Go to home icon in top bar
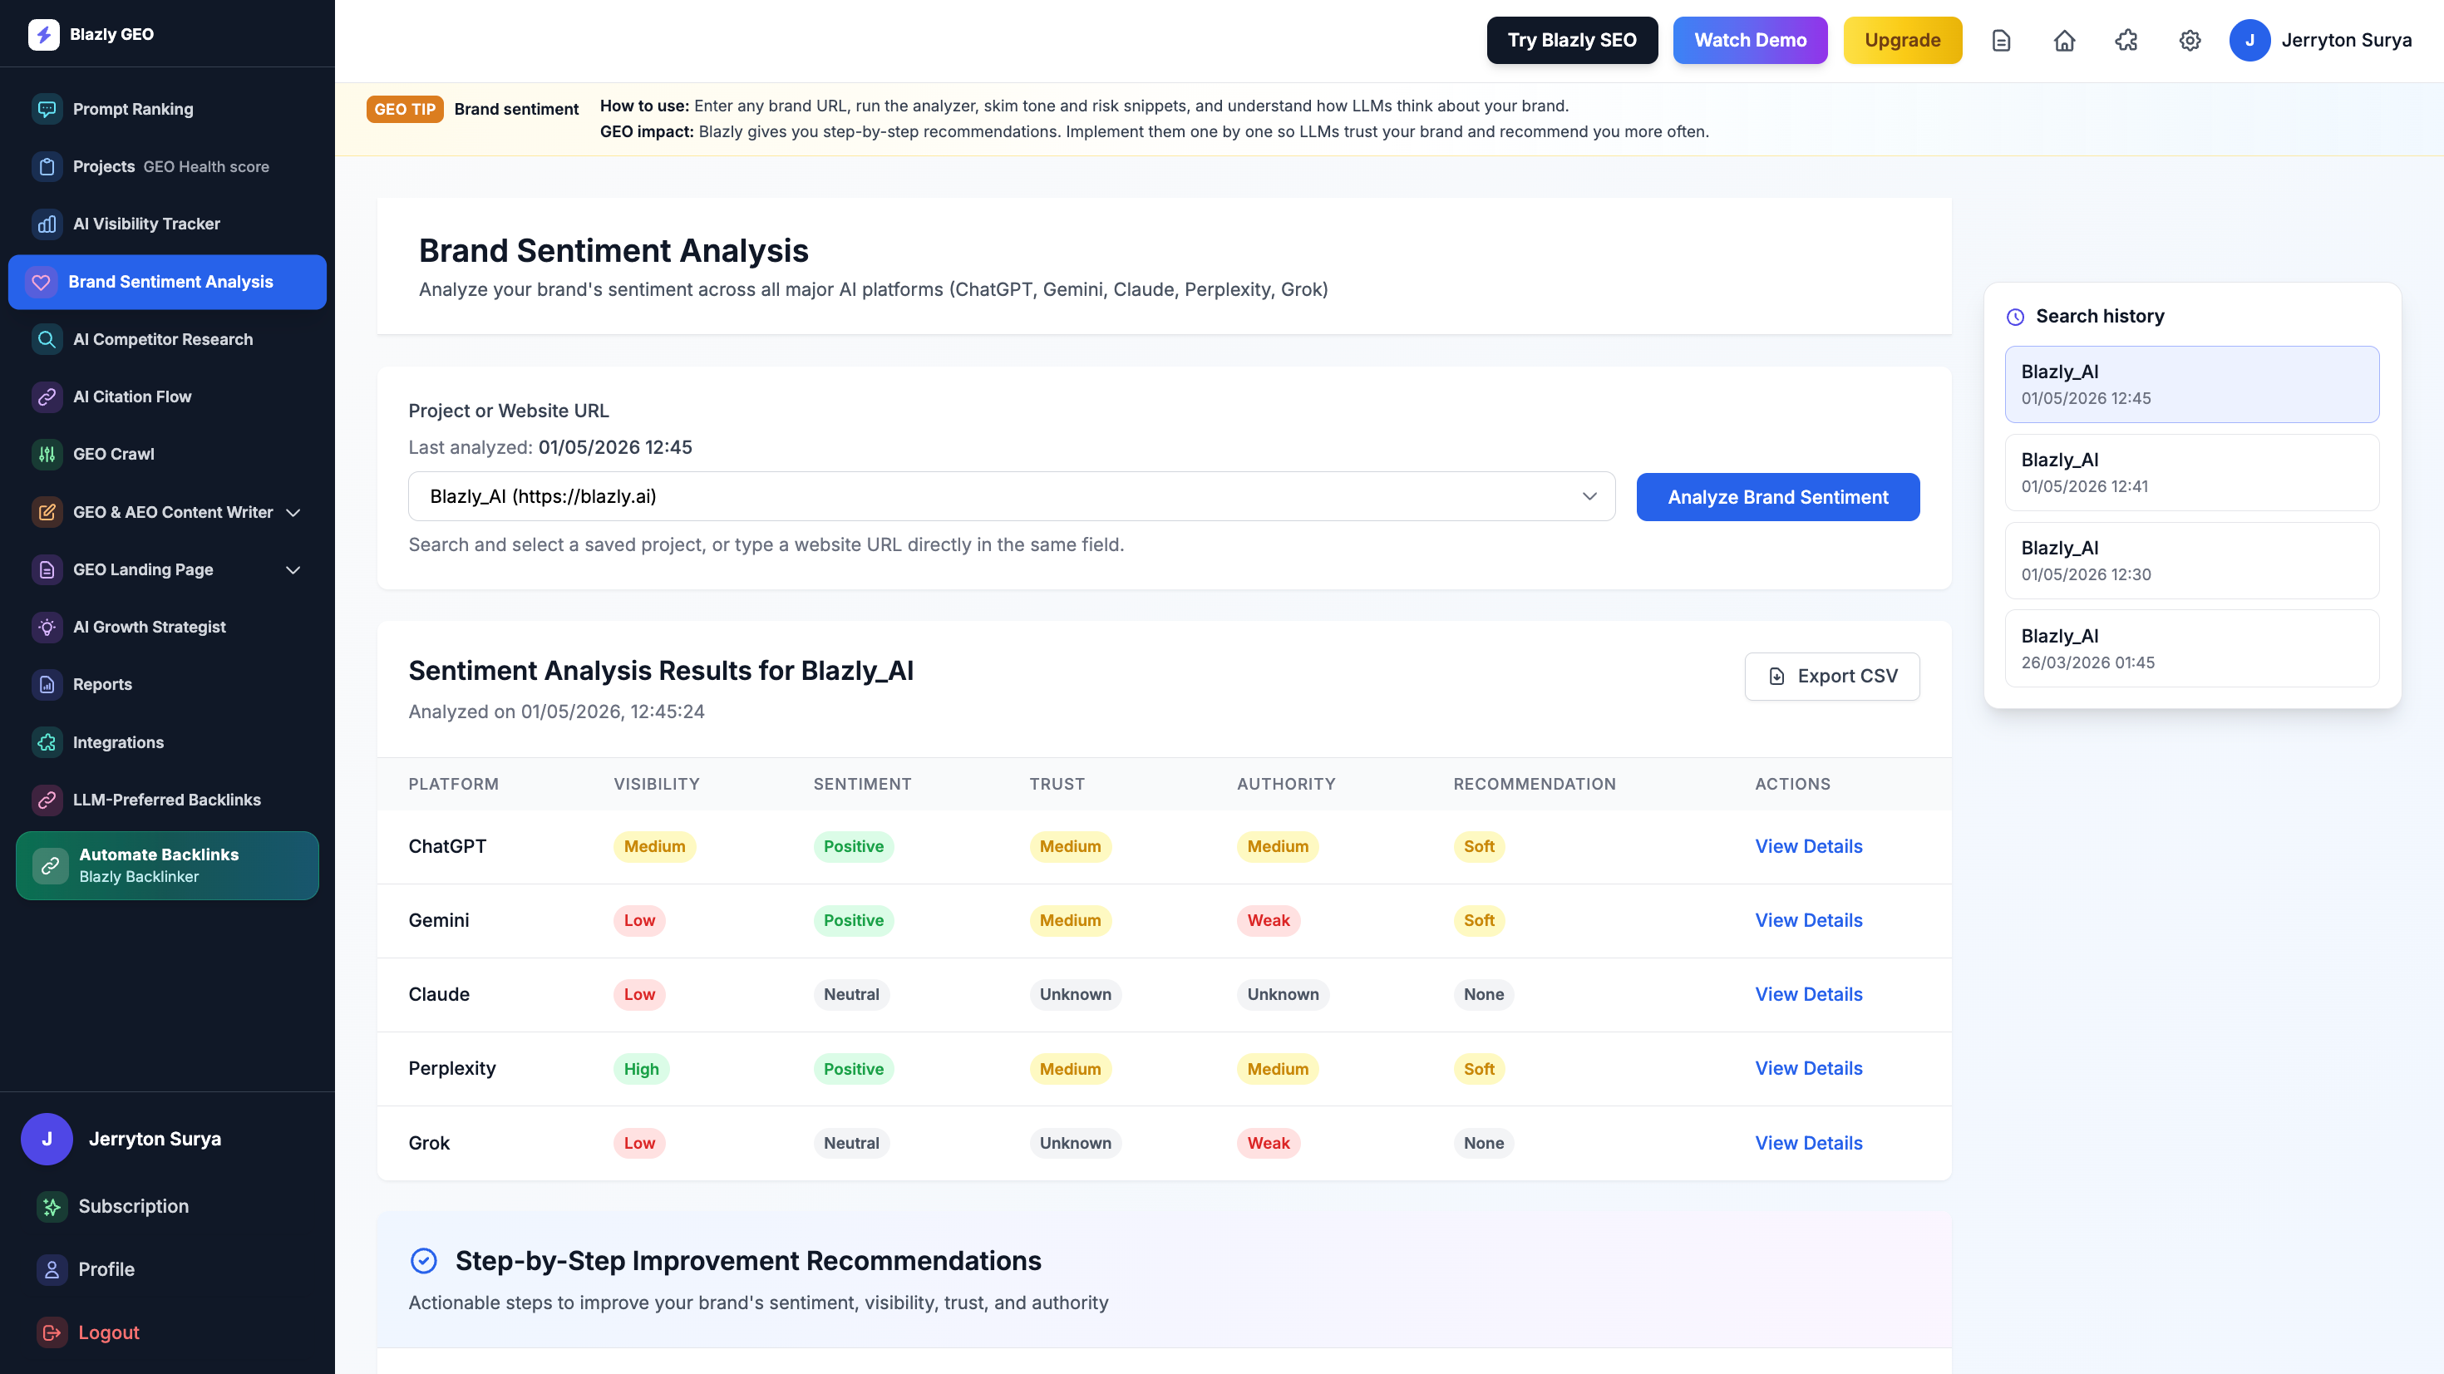Viewport: 2444px width, 1374px height. pos(2064,41)
